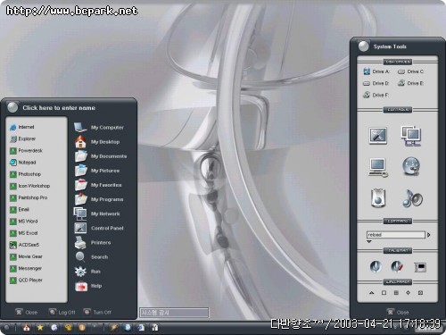Open Drive D: in System Tools
The image size is (446, 335).
coord(376,83)
